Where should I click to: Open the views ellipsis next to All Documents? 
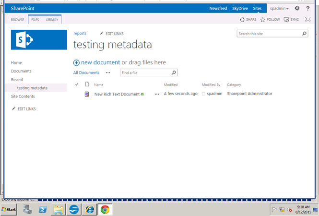[x=108, y=72]
